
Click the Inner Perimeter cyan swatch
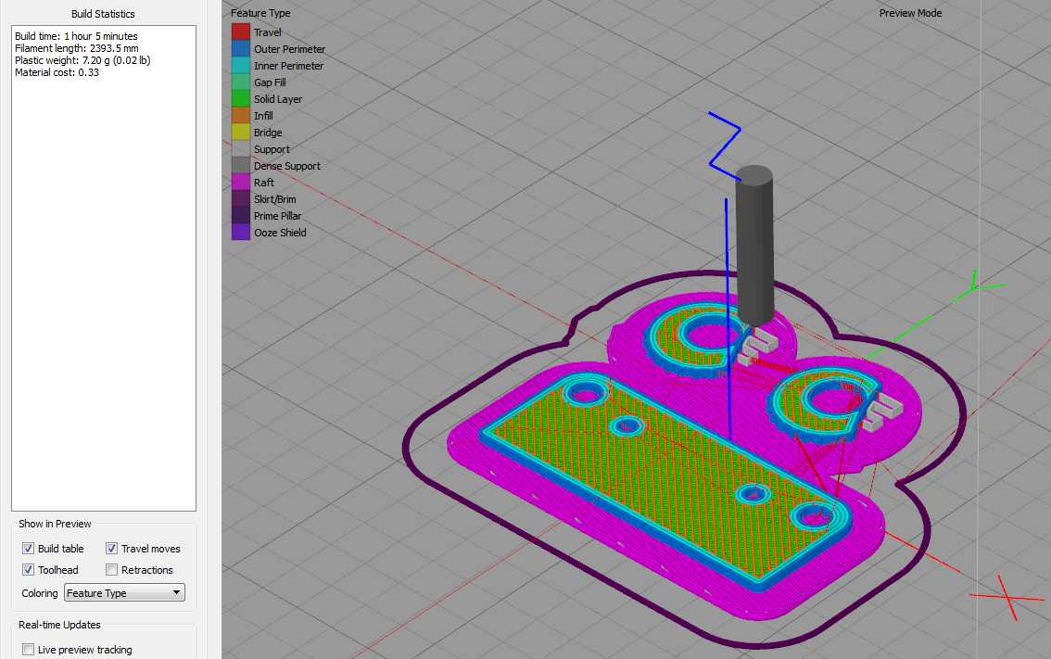tap(241, 66)
